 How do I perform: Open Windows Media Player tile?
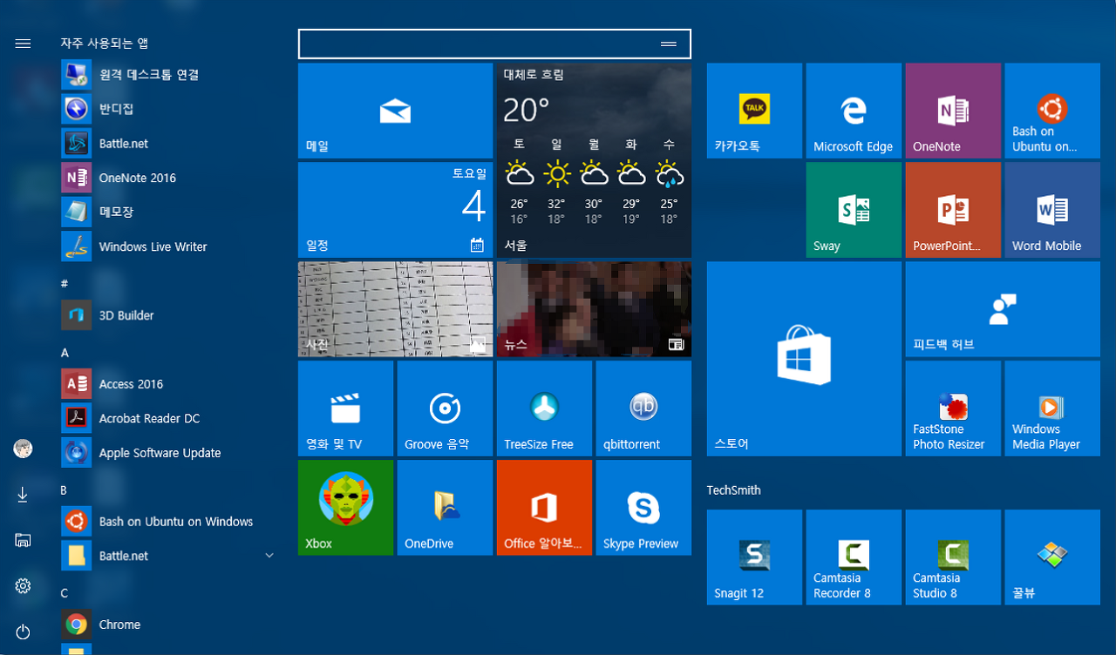pos(1052,409)
